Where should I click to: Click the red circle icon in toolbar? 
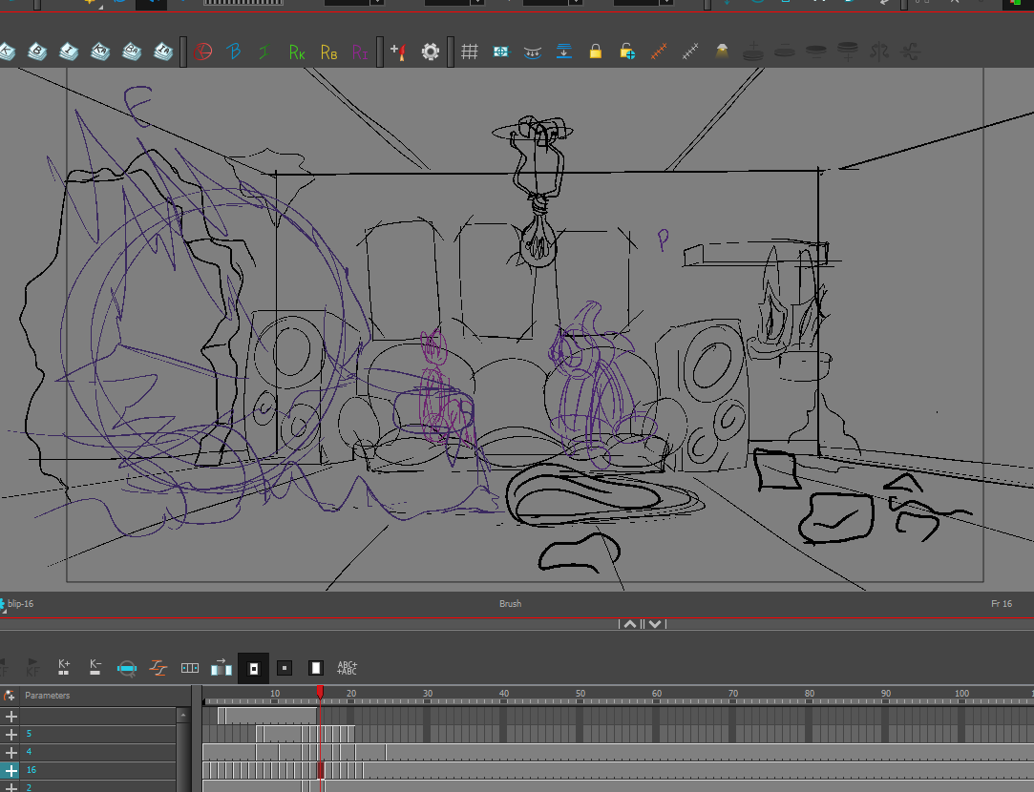pos(203,52)
